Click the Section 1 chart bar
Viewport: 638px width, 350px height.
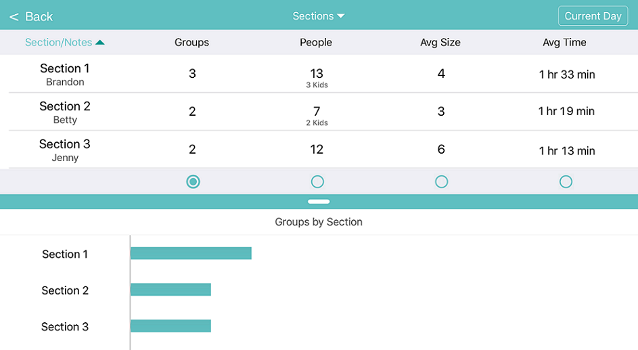(x=191, y=253)
